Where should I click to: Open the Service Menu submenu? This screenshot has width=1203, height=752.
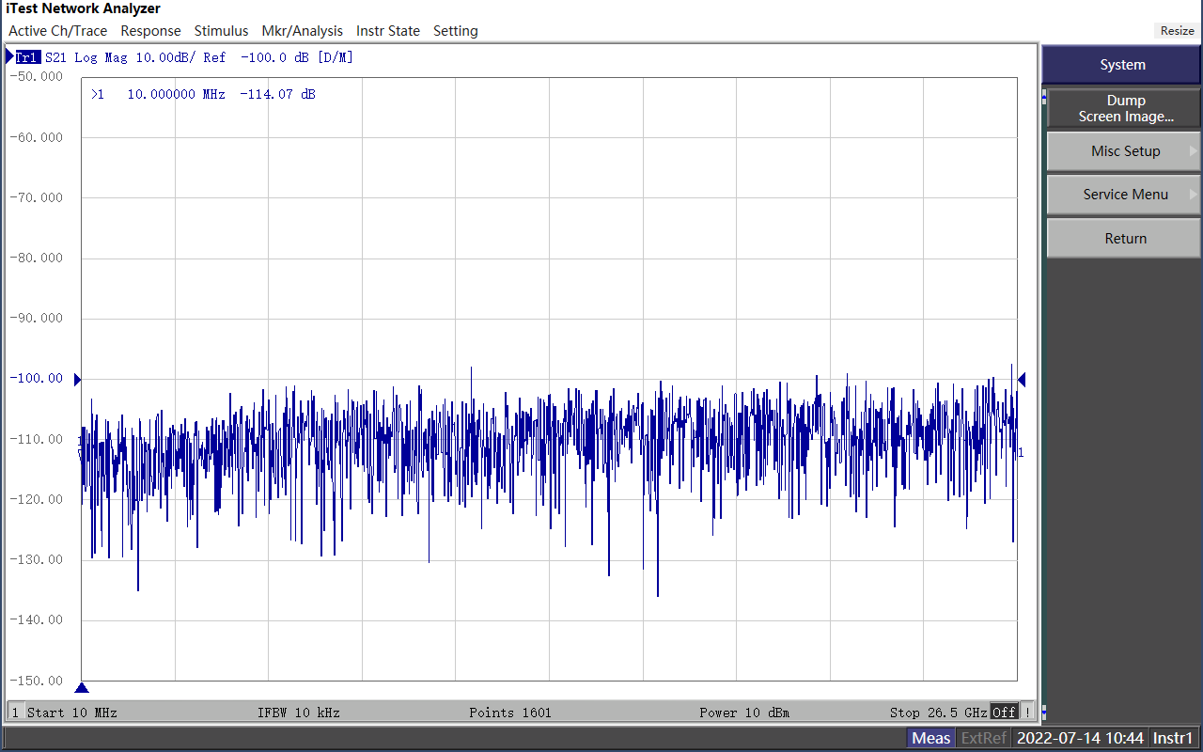click(x=1125, y=195)
